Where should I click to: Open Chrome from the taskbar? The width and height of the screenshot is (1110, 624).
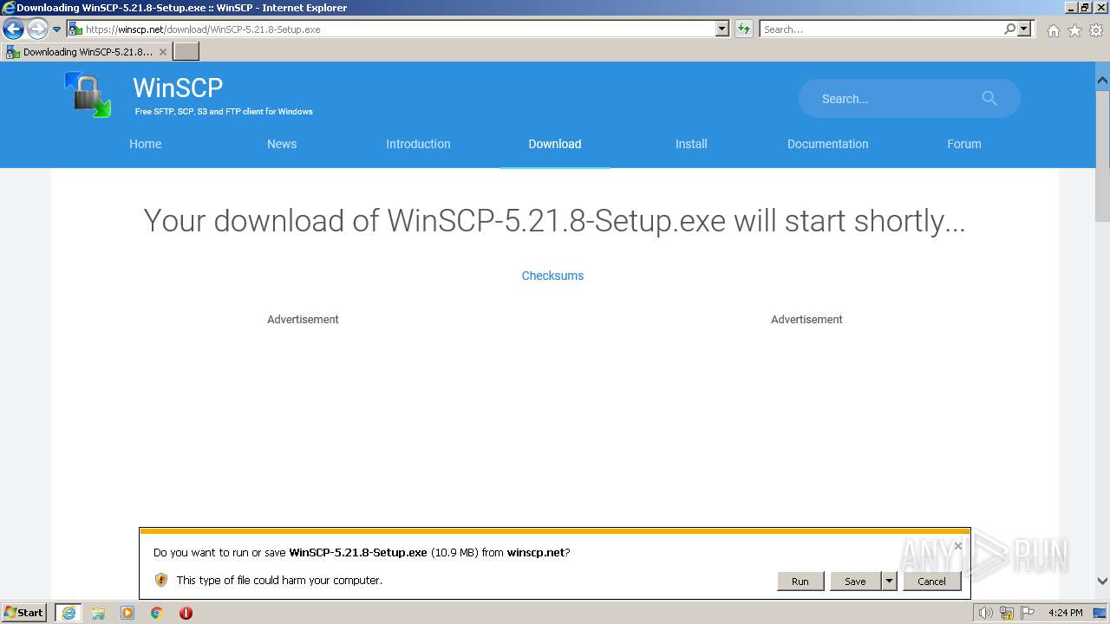[157, 613]
